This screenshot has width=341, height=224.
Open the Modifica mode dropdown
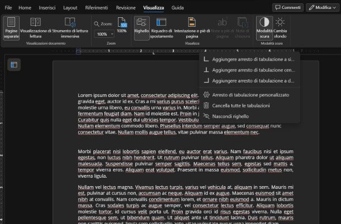(x=323, y=7)
